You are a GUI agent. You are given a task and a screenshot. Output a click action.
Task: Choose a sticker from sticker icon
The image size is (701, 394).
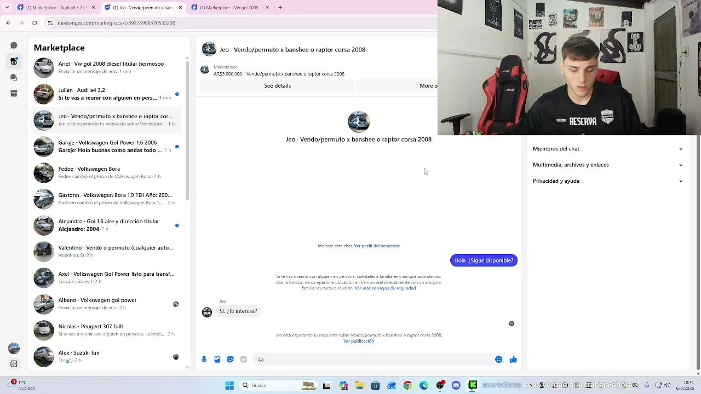point(230,360)
